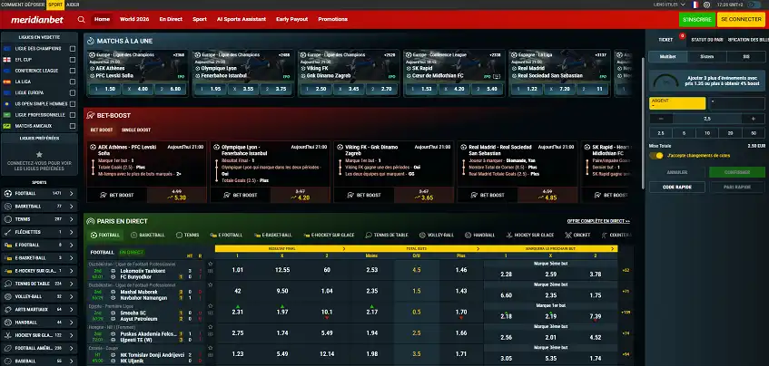This screenshot has width=769, height=366.
Task: Favorite the Puskas Akademia match star
Action: [211, 327]
